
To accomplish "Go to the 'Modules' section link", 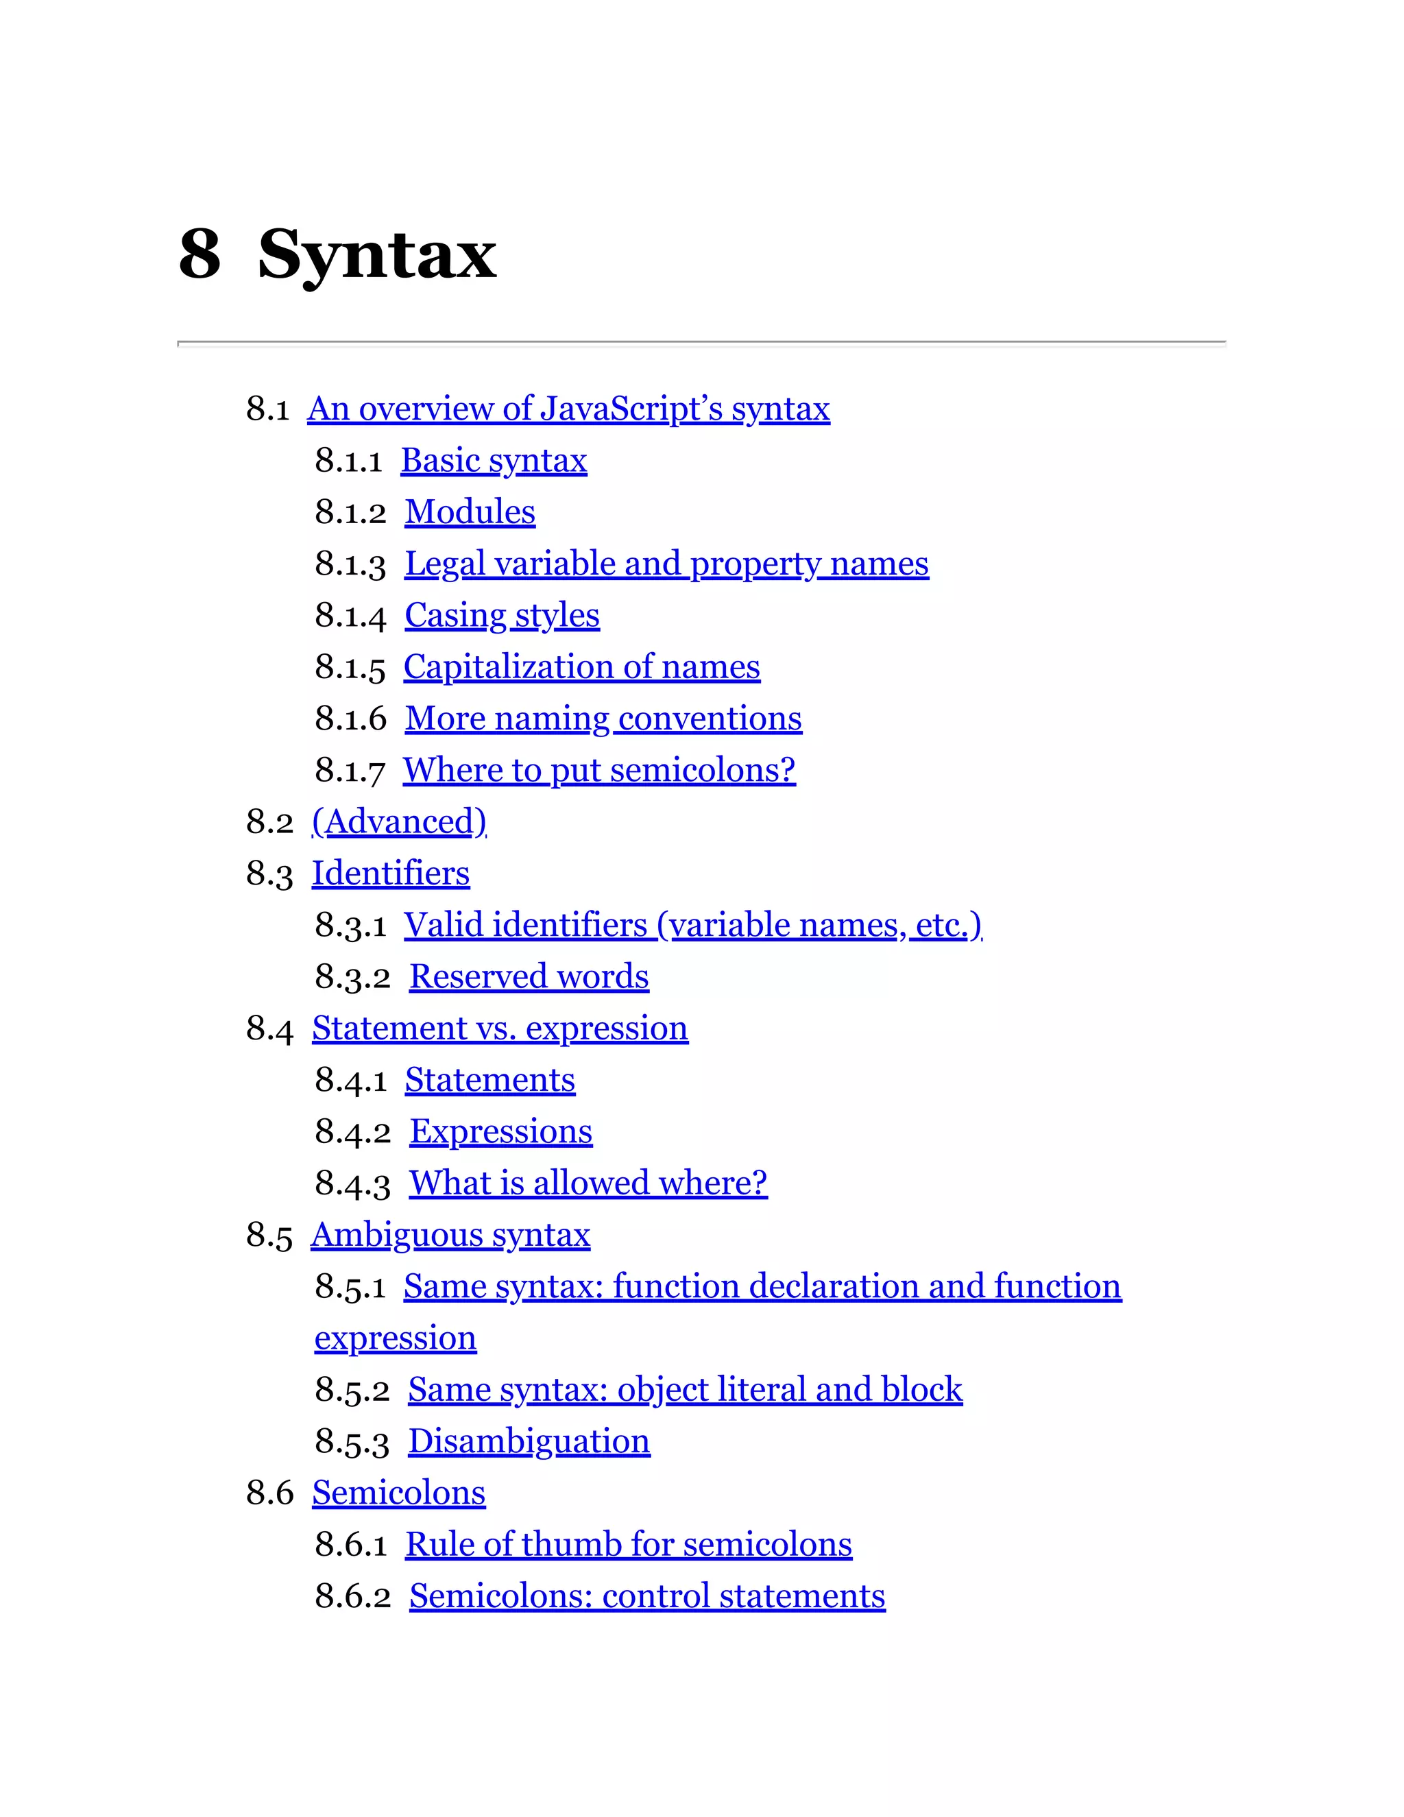I will click(470, 512).
